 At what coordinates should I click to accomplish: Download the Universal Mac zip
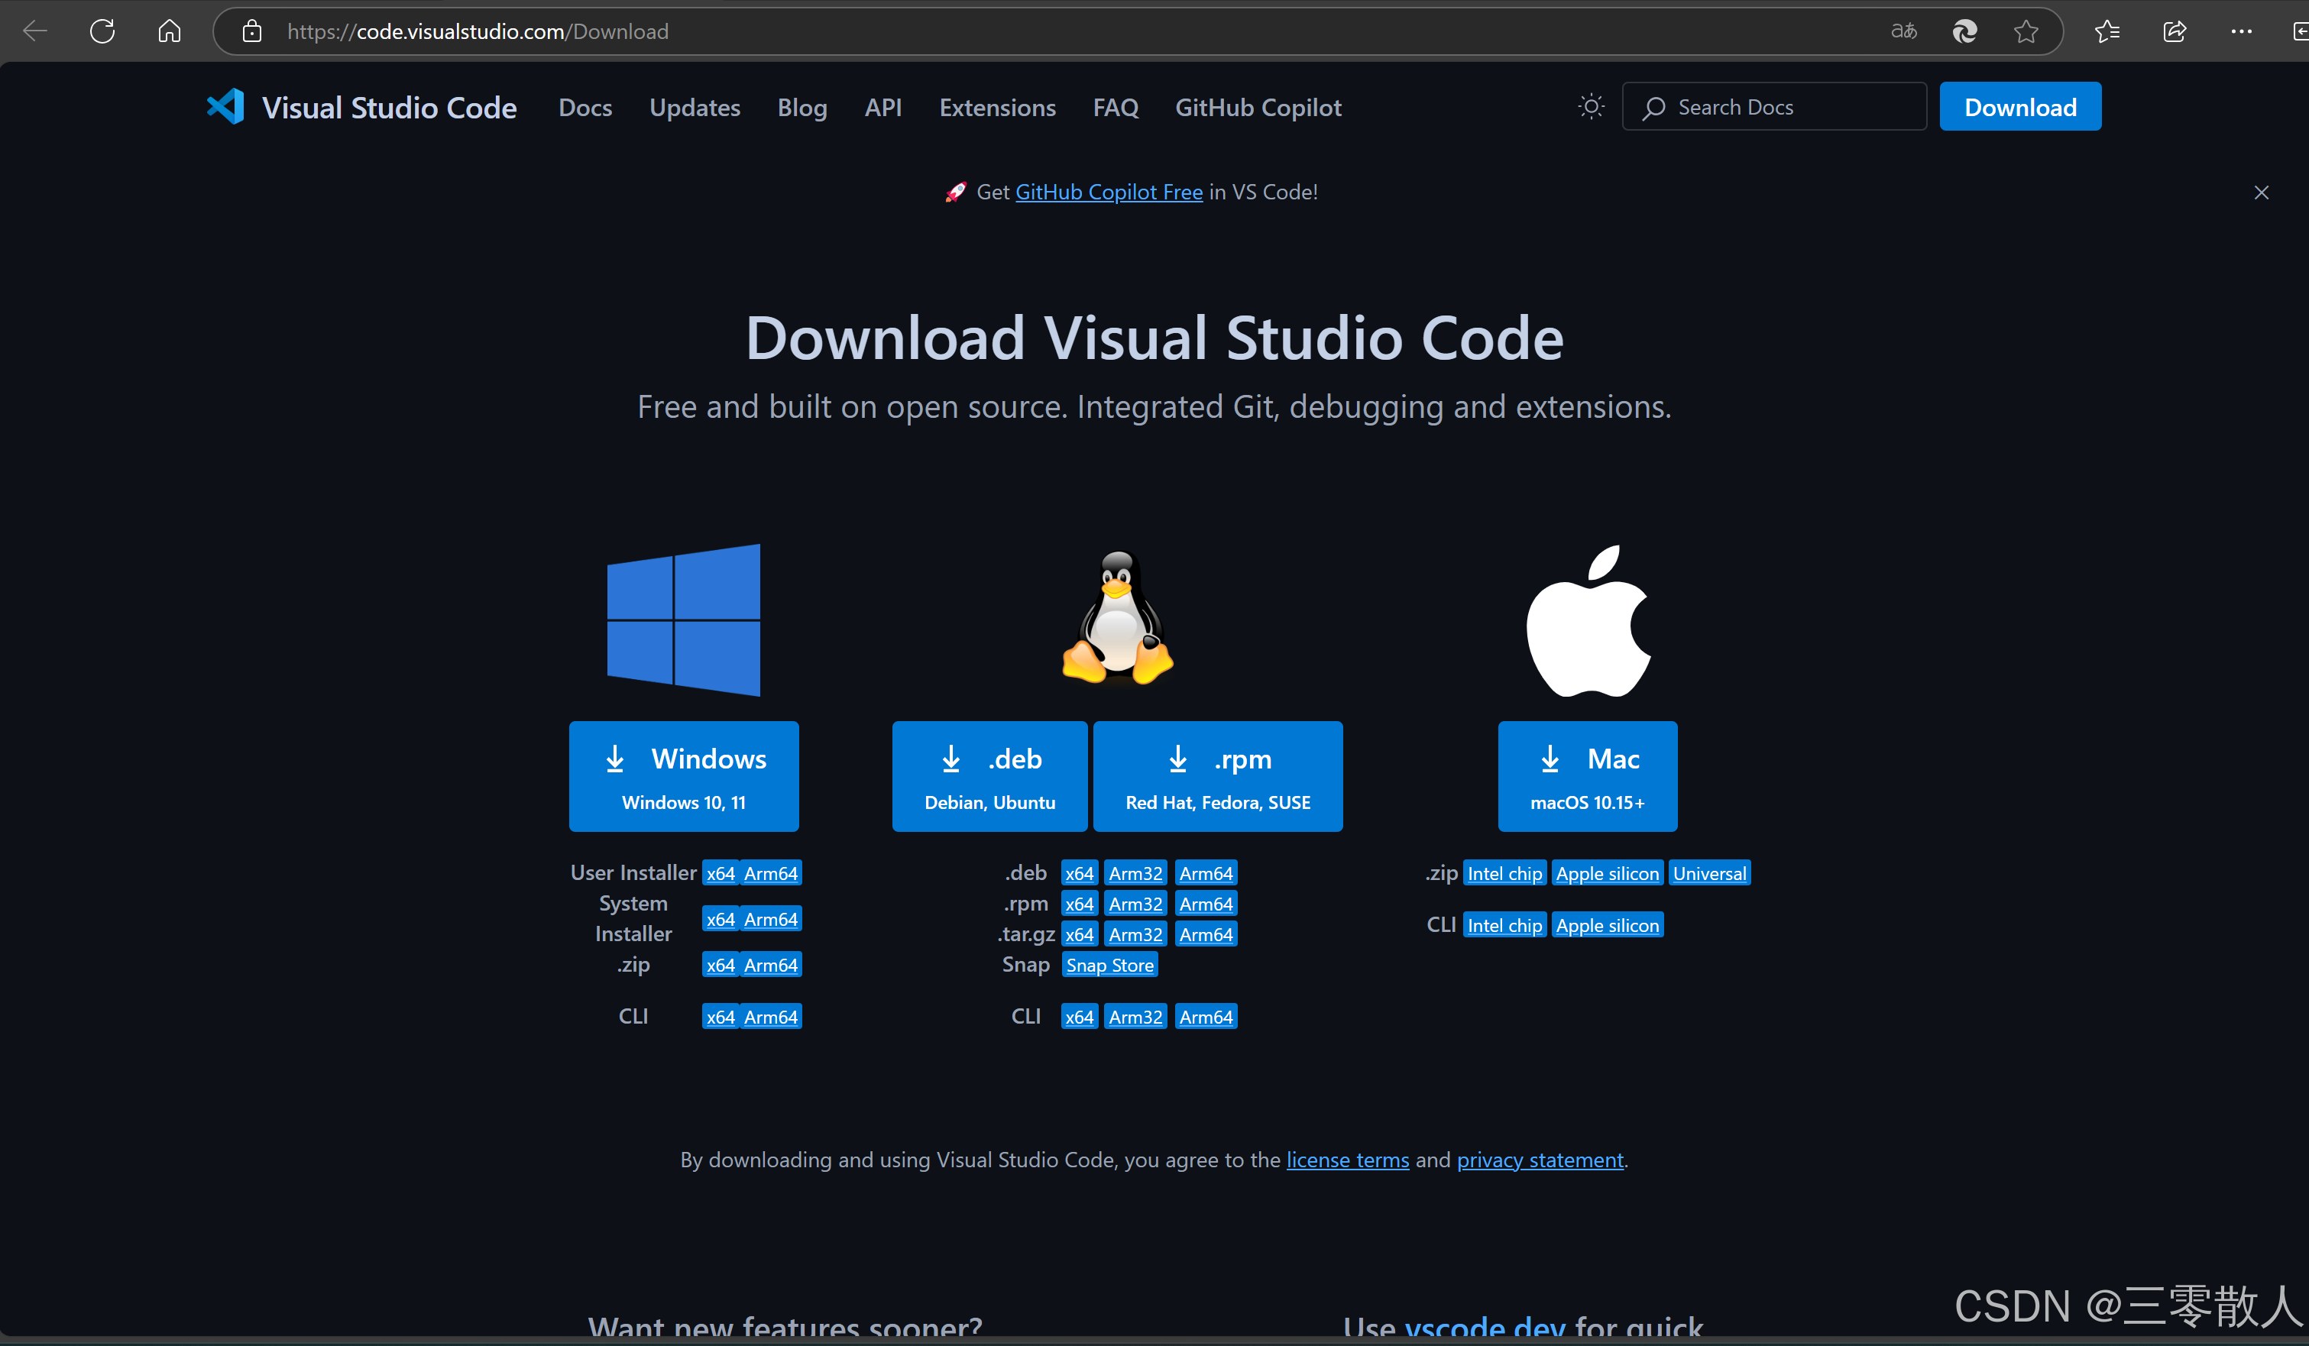(x=1708, y=872)
